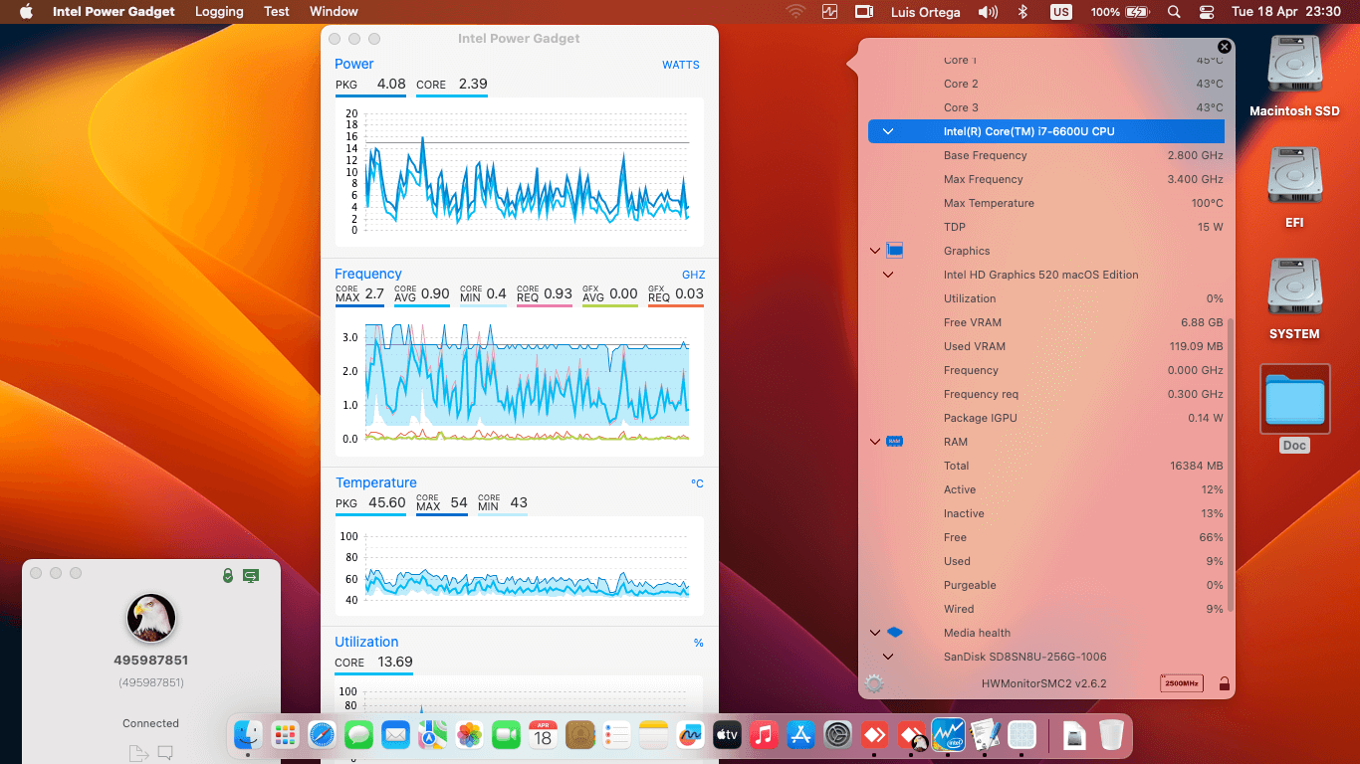Open the Apple menu
This screenshot has width=1360, height=764.
pyautogui.click(x=26, y=12)
